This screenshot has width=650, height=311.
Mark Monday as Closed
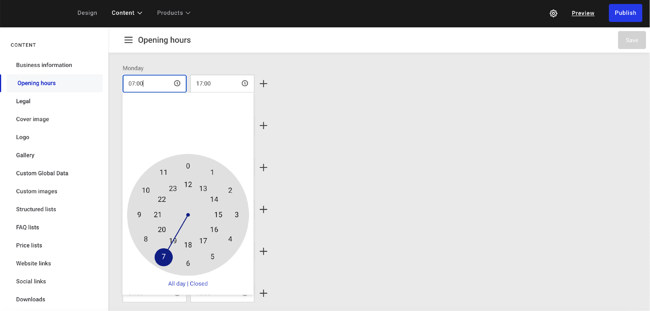click(x=199, y=284)
